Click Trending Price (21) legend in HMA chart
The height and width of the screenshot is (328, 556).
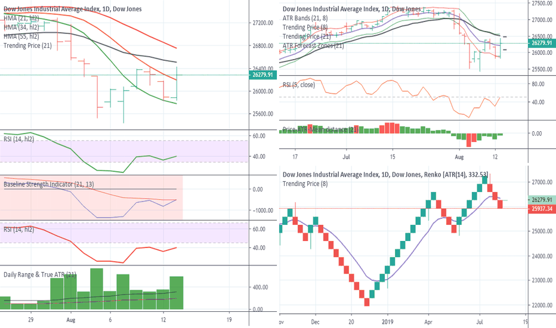[x=27, y=45]
